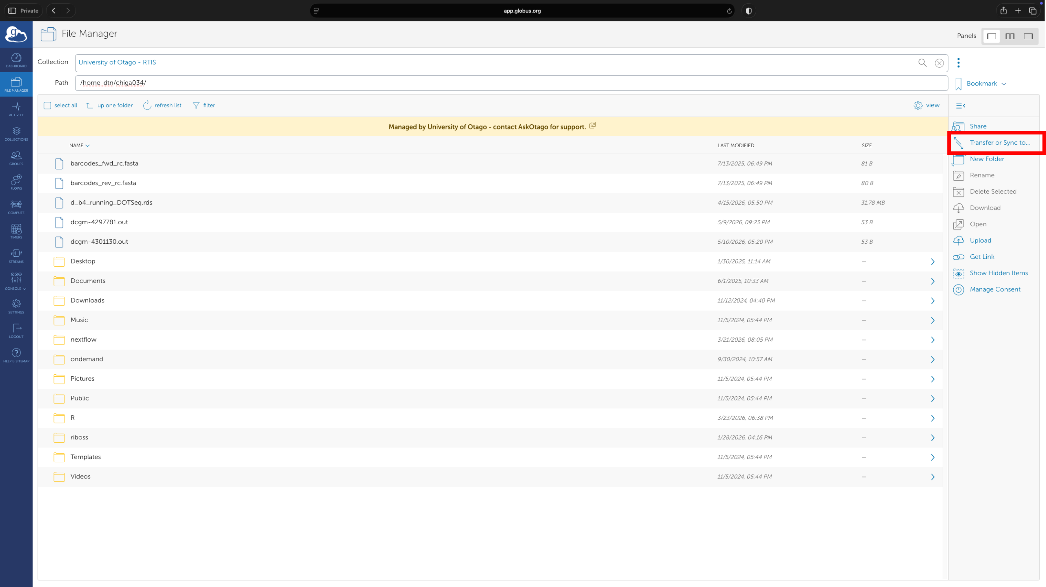Open the Groups sidebar section
This screenshot has width=1046, height=587.
tap(16, 158)
